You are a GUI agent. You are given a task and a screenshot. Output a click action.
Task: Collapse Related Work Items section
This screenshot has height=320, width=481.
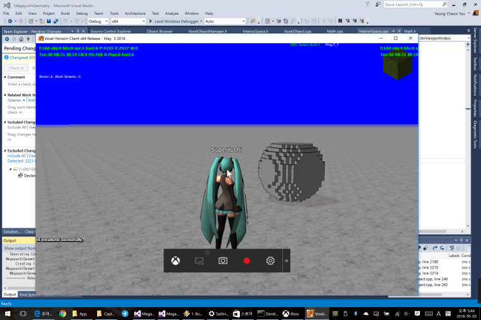click(5, 95)
